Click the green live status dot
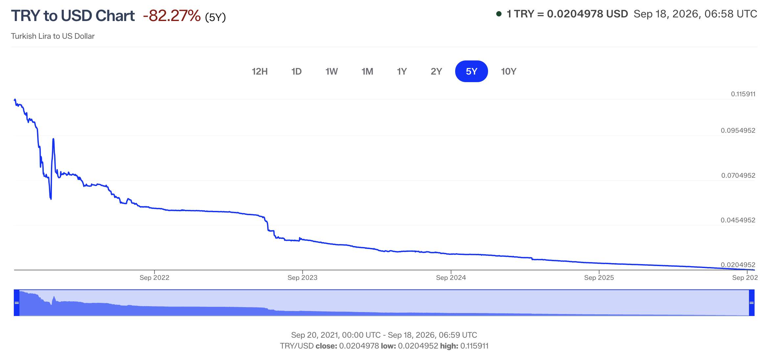Viewport: 771px width, 362px height. (x=499, y=14)
